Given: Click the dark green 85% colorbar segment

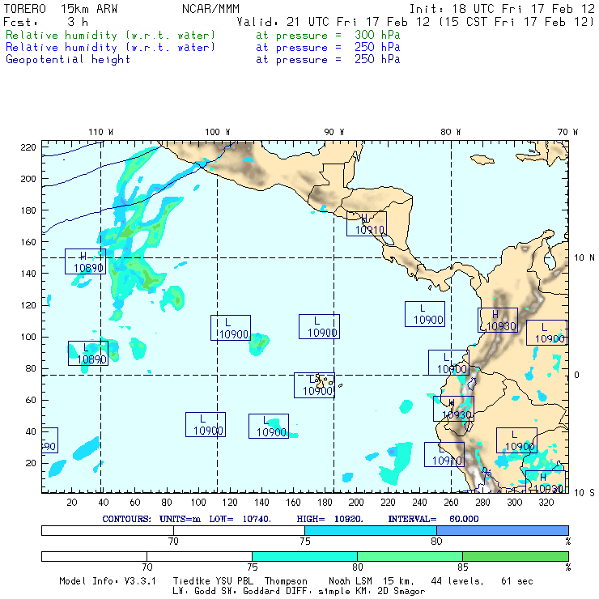Looking at the screenshot, I should [x=515, y=557].
